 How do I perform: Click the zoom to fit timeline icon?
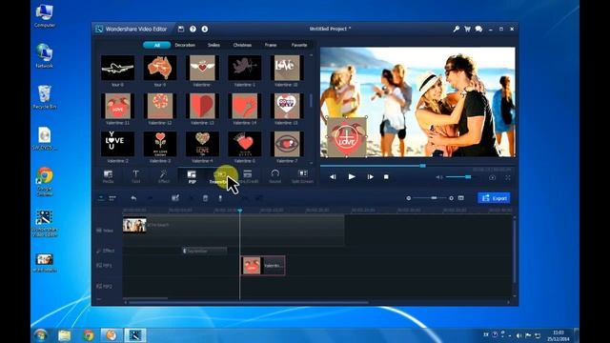(x=461, y=198)
